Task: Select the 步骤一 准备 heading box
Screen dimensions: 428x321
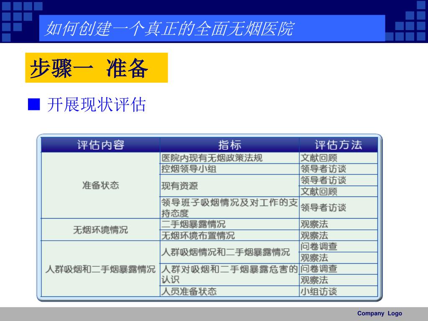Action: point(97,68)
